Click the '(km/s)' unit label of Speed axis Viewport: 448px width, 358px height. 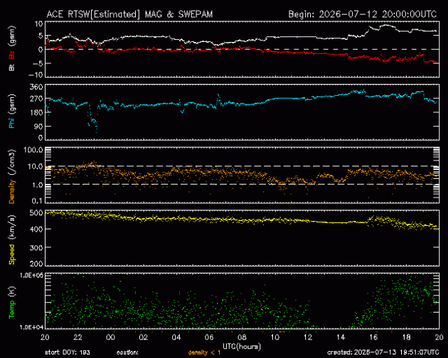pyautogui.click(x=12, y=228)
